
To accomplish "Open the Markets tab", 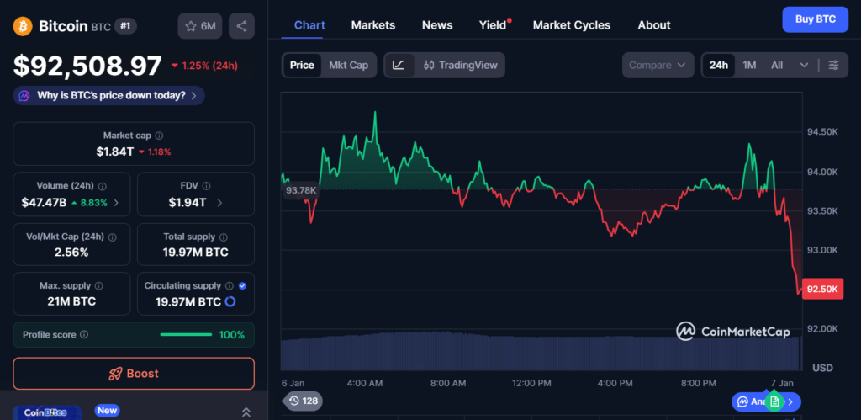I will click(372, 25).
